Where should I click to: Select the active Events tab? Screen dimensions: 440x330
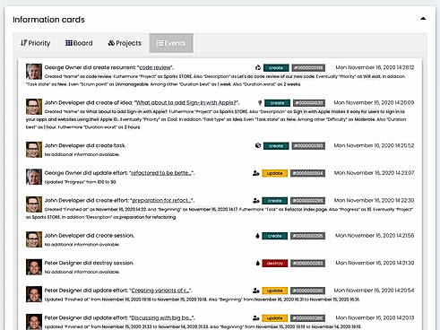click(x=171, y=43)
